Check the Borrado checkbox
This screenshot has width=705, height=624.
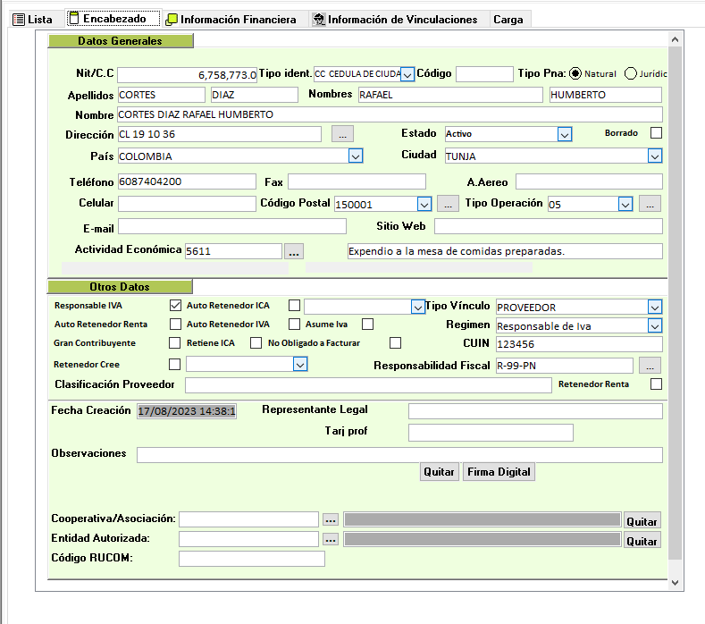[x=657, y=133]
